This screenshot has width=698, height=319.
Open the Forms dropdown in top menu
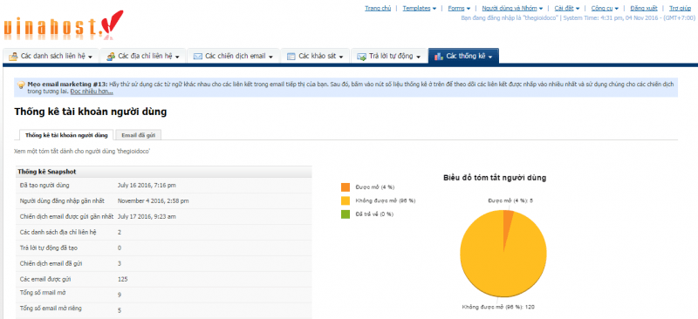click(x=459, y=8)
